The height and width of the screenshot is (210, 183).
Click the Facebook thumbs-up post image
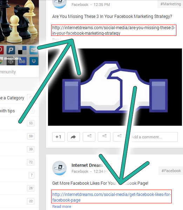115,87
